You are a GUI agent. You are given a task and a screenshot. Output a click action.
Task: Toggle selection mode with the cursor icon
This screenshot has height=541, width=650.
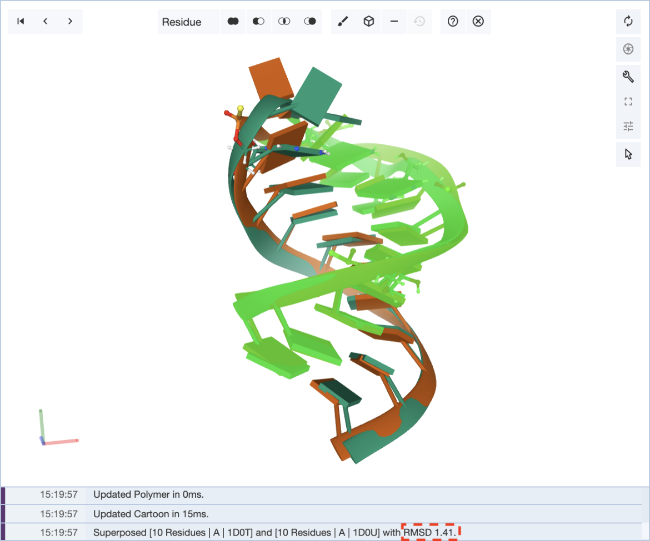[x=628, y=154]
